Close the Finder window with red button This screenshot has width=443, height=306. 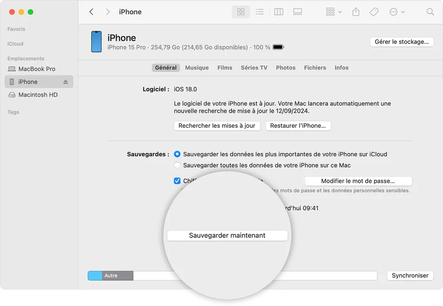coord(12,12)
